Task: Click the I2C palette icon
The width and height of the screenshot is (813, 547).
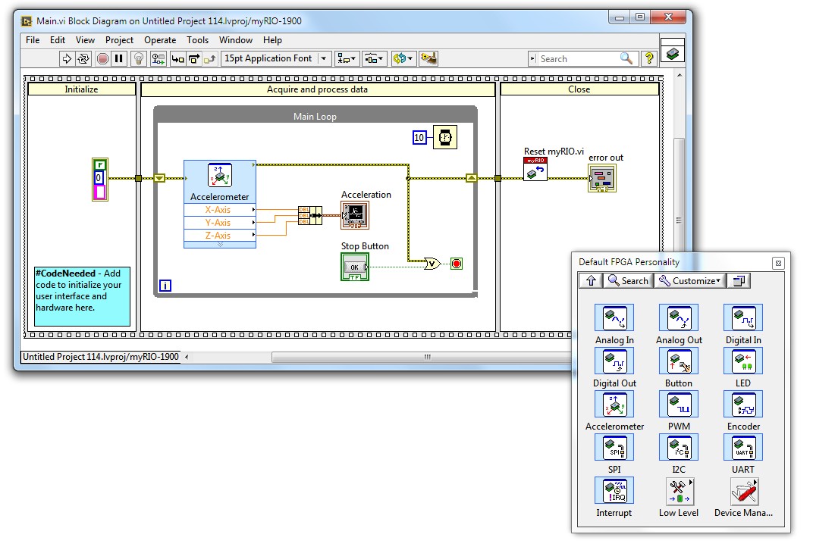Action: 678,449
